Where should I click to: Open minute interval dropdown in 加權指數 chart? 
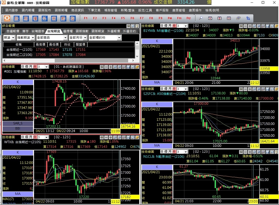(46, 67)
